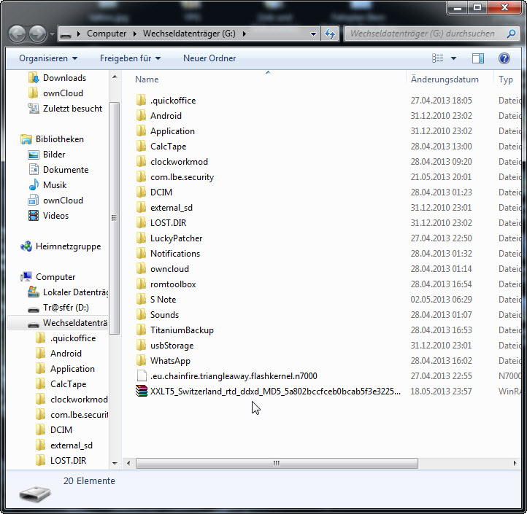Click the horizontal scroll left arrow
Screen dimensions: 527x514
coord(128,463)
